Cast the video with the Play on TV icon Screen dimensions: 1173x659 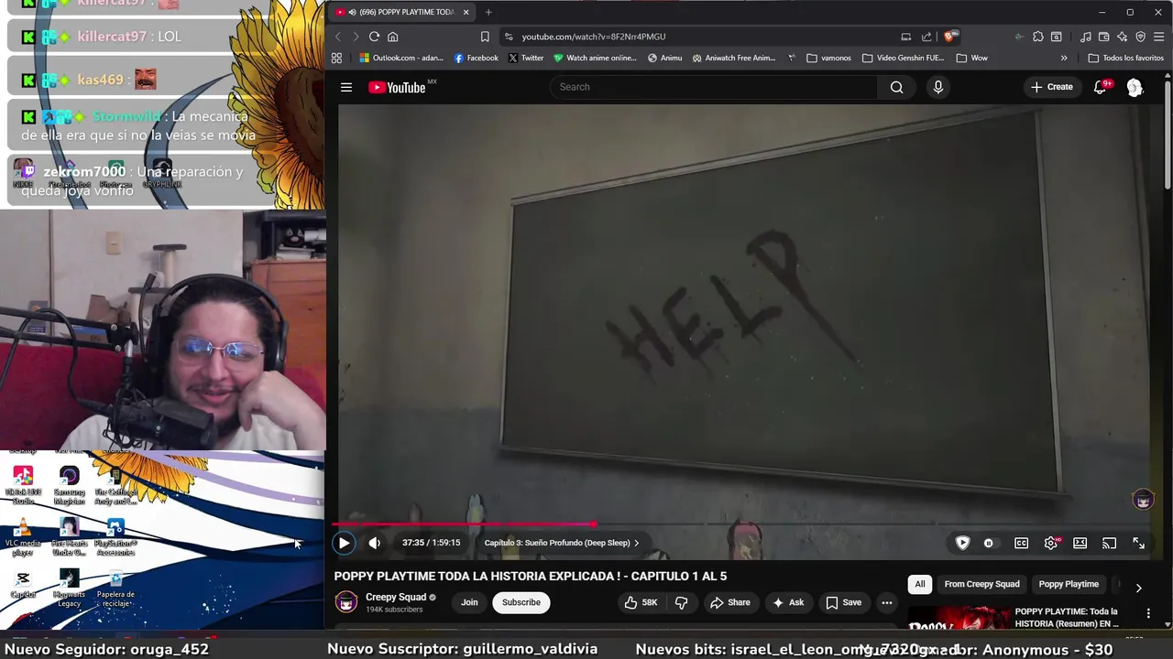1109,543
